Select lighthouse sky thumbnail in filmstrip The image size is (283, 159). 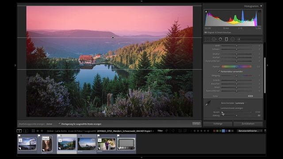[x=27, y=144]
